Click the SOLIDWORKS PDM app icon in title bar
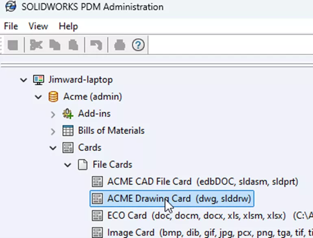The width and height of the screenshot is (313, 238). [x=11, y=6]
